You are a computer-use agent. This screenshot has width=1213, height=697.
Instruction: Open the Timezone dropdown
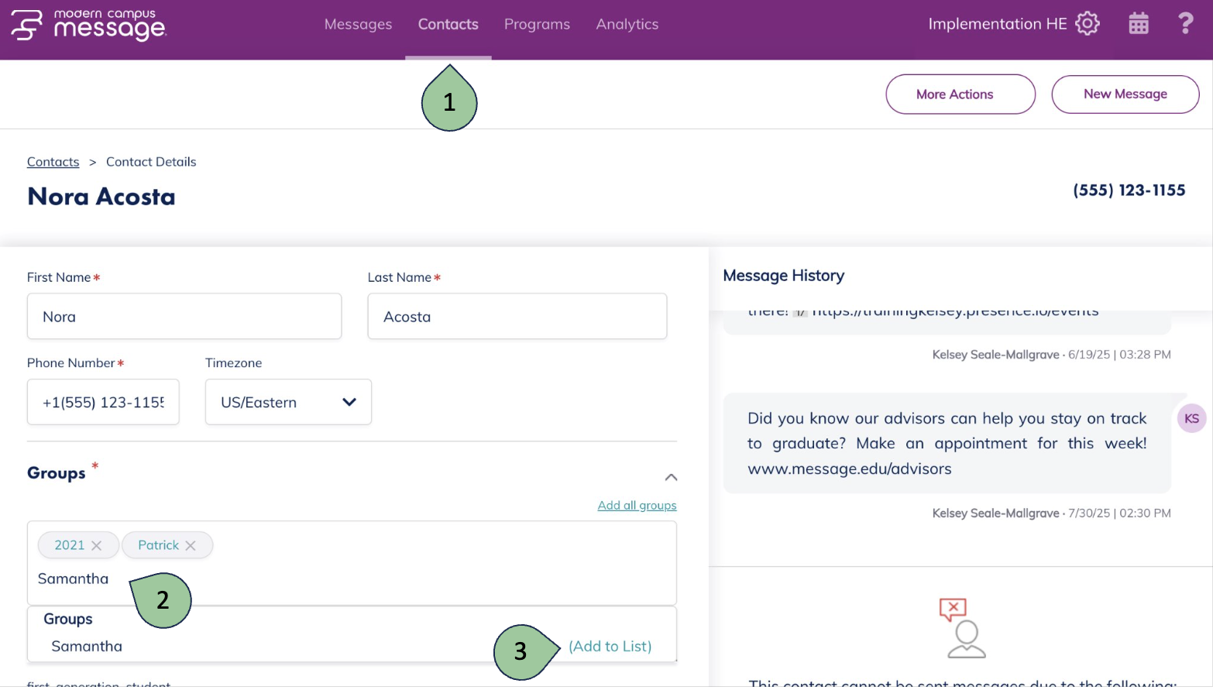click(x=288, y=402)
